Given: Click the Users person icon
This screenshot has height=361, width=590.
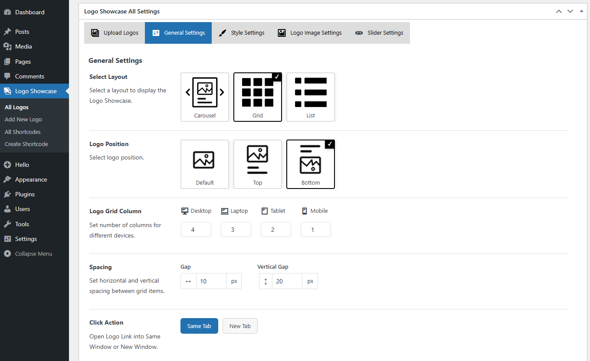Looking at the screenshot, I should (7, 209).
